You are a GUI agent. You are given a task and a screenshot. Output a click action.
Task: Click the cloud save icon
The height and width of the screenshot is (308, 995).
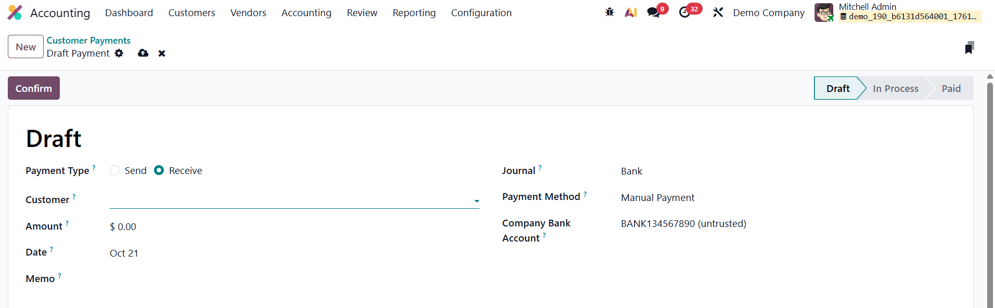point(143,53)
